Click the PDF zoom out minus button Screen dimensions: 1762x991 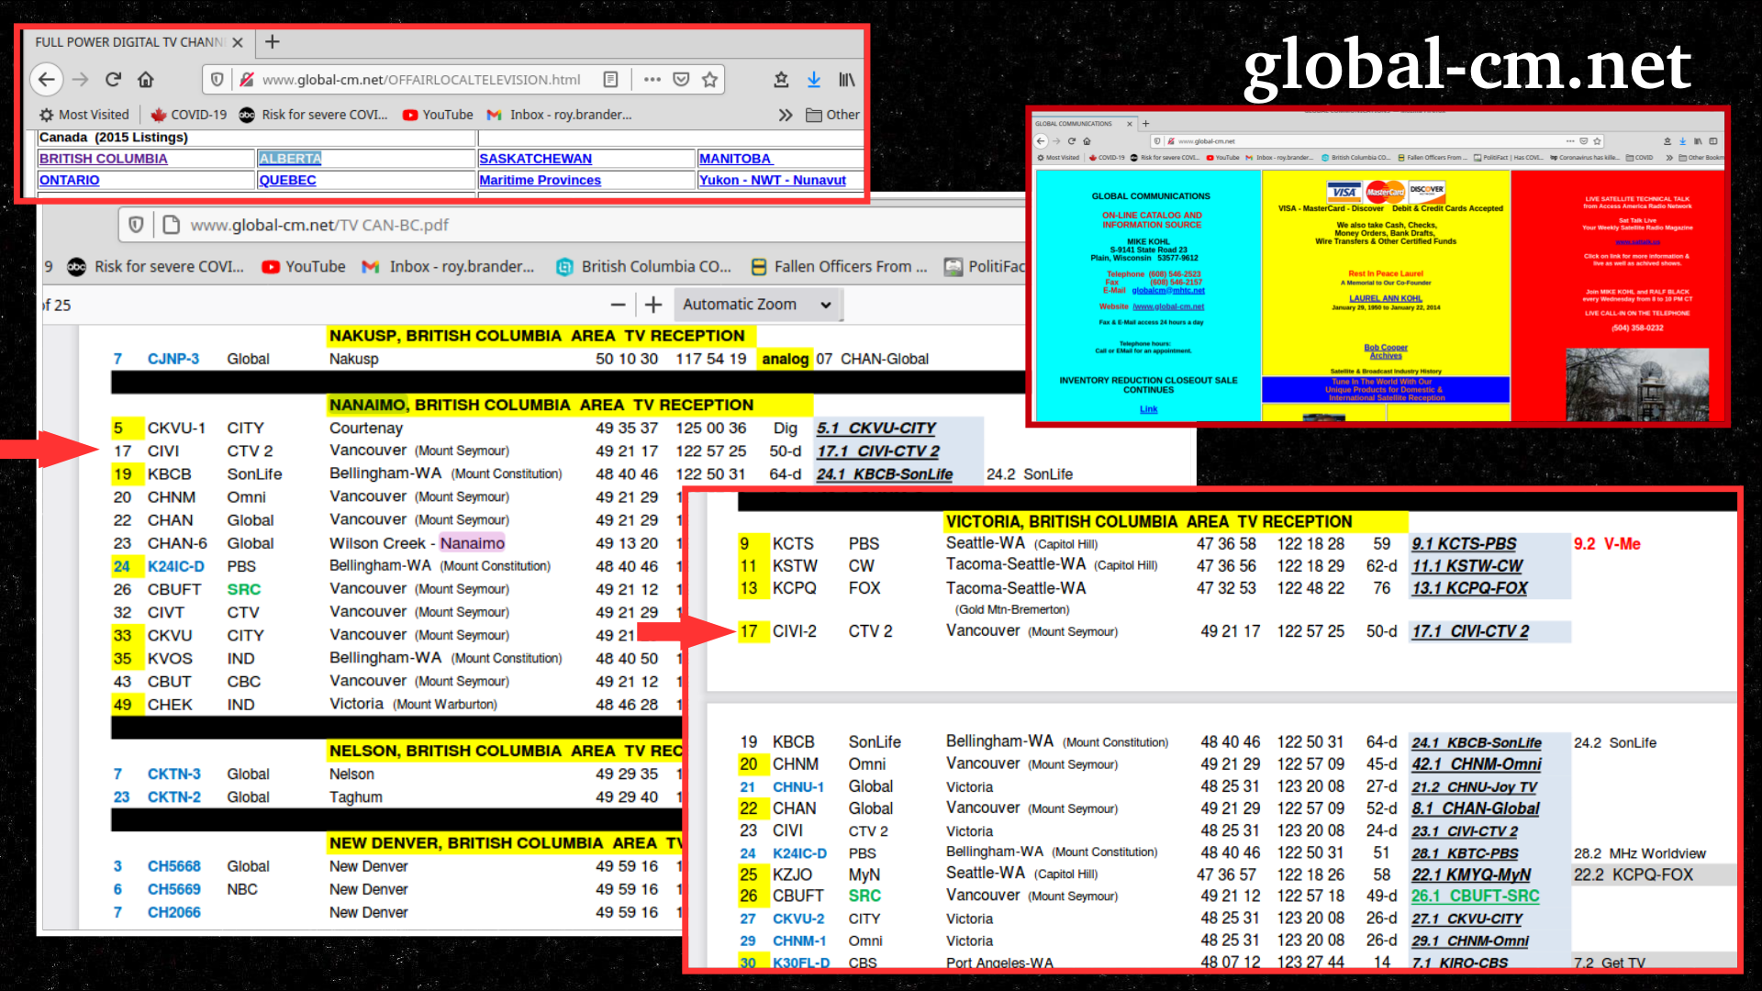(x=618, y=305)
